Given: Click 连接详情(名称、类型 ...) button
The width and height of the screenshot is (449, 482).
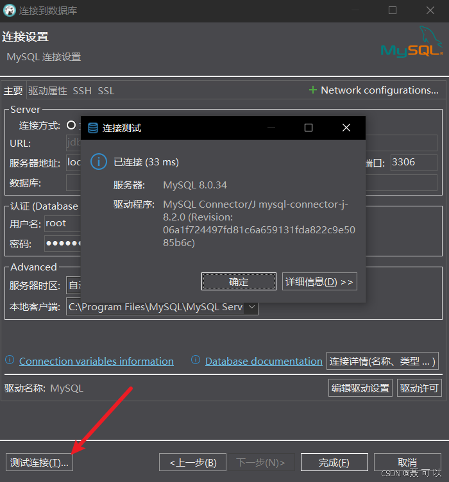Looking at the screenshot, I should coord(382,361).
